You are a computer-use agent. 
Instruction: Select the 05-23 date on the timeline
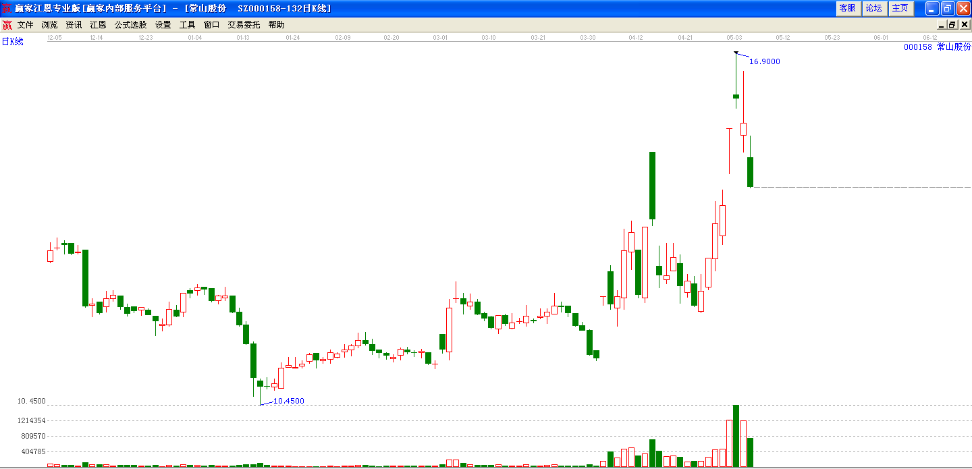(832, 38)
